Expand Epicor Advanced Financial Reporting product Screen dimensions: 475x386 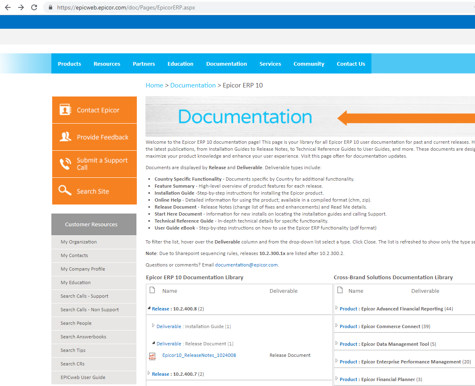tap(337, 308)
